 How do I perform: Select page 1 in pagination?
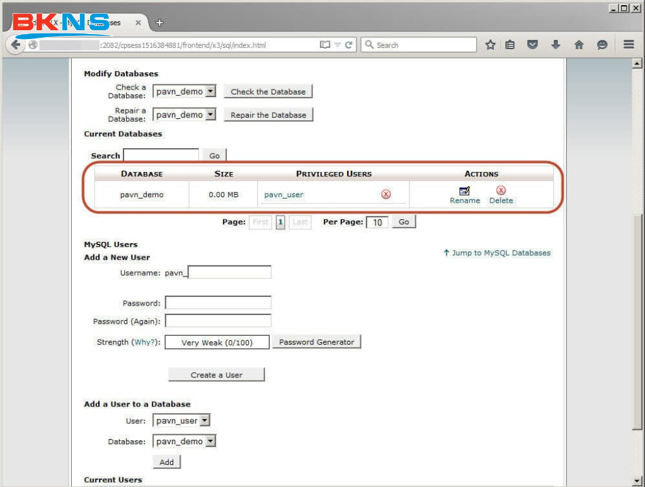coord(280,222)
